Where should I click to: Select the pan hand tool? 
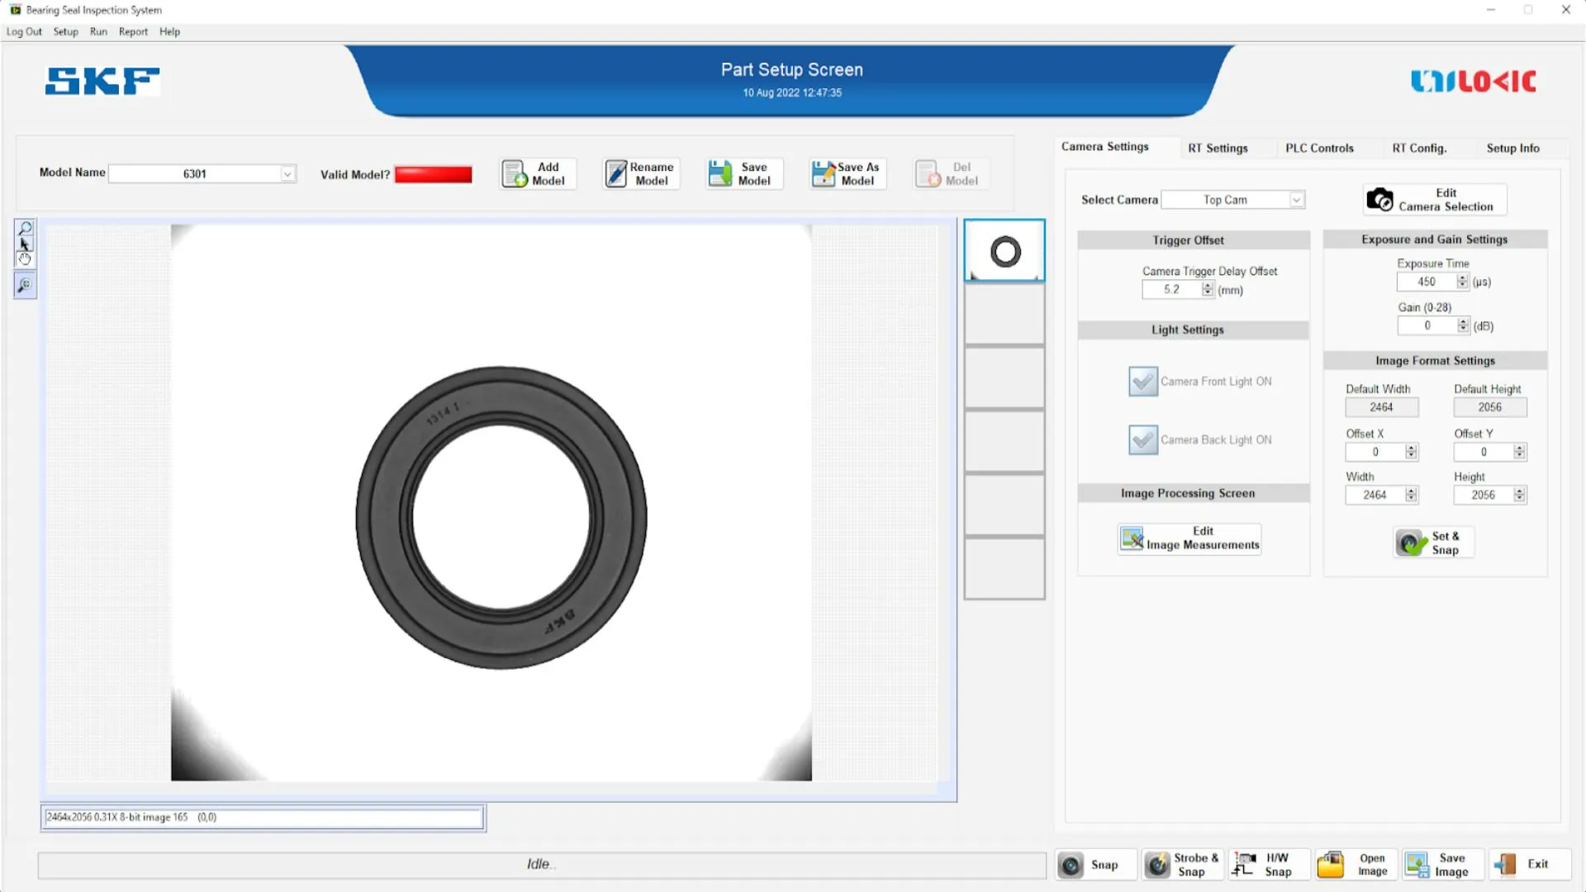(x=25, y=259)
